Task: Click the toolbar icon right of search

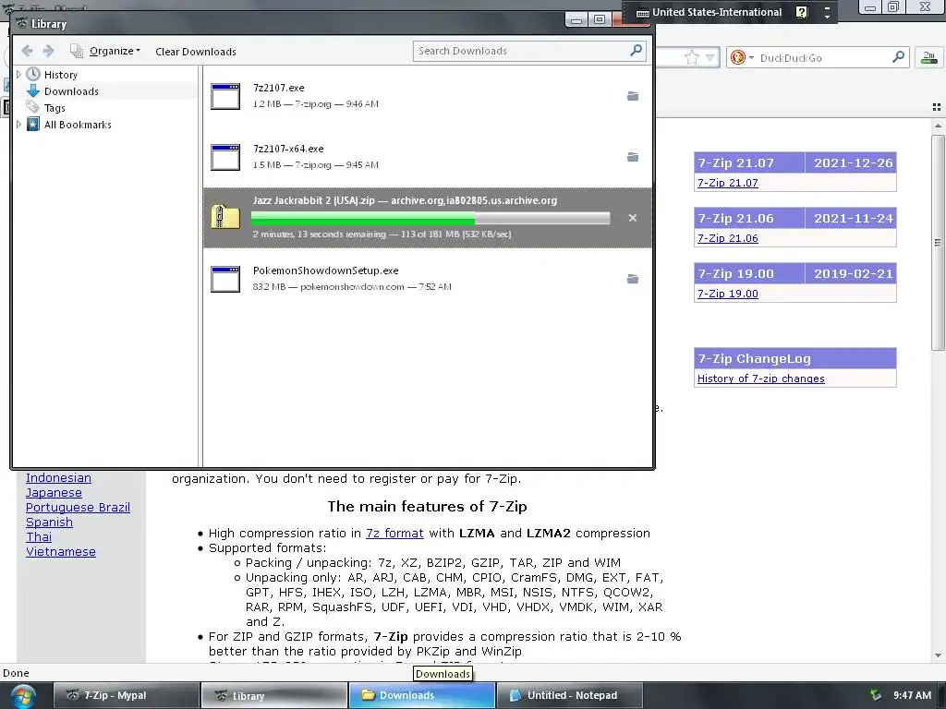Action: tap(929, 58)
